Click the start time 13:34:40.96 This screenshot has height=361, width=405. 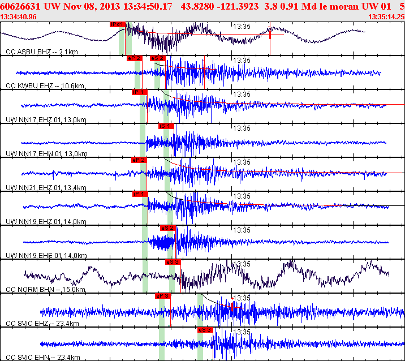pyautogui.click(x=18, y=17)
